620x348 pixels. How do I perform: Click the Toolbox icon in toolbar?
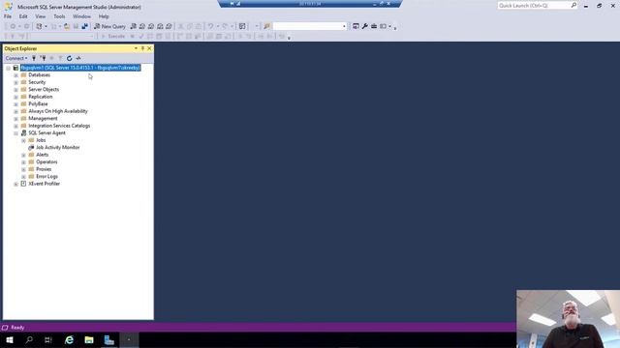tap(374, 26)
